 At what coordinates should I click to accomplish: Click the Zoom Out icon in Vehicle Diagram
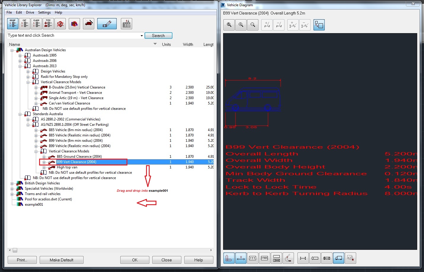[x=252, y=25]
